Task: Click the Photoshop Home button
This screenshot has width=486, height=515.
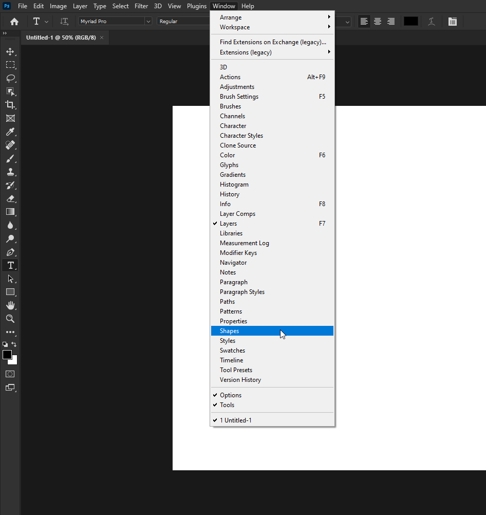Action: pyautogui.click(x=14, y=21)
